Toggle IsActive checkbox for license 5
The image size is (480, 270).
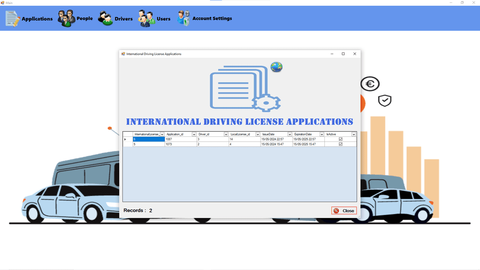(340, 144)
